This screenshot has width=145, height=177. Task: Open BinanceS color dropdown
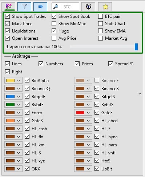point(83,88)
